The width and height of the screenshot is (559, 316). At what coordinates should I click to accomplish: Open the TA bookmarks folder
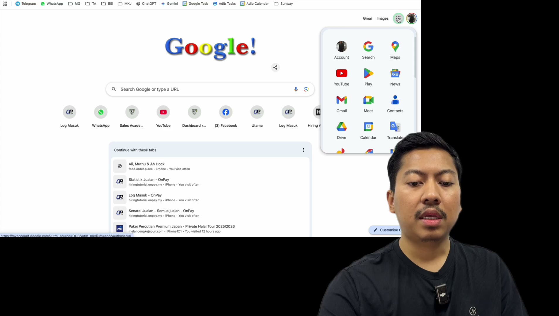point(91,4)
